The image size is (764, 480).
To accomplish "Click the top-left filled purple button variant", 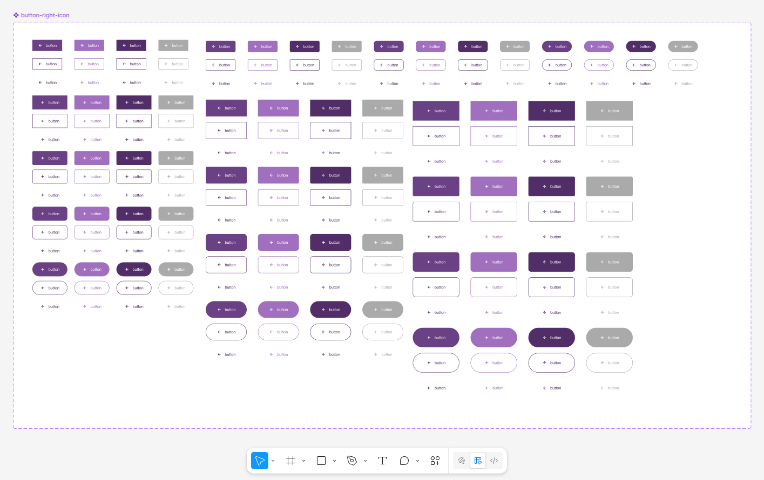I will coord(48,45).
